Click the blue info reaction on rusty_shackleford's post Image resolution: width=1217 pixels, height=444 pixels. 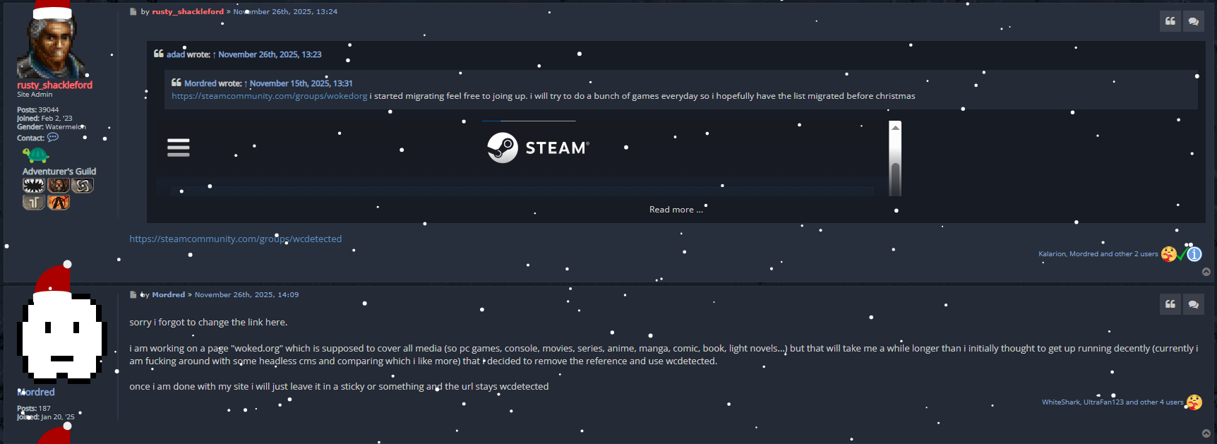coord(1194,254)
